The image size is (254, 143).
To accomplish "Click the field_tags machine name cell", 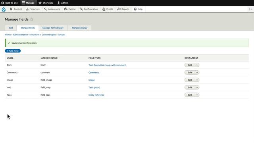I will pyautogui.click(x=45, y=95).
